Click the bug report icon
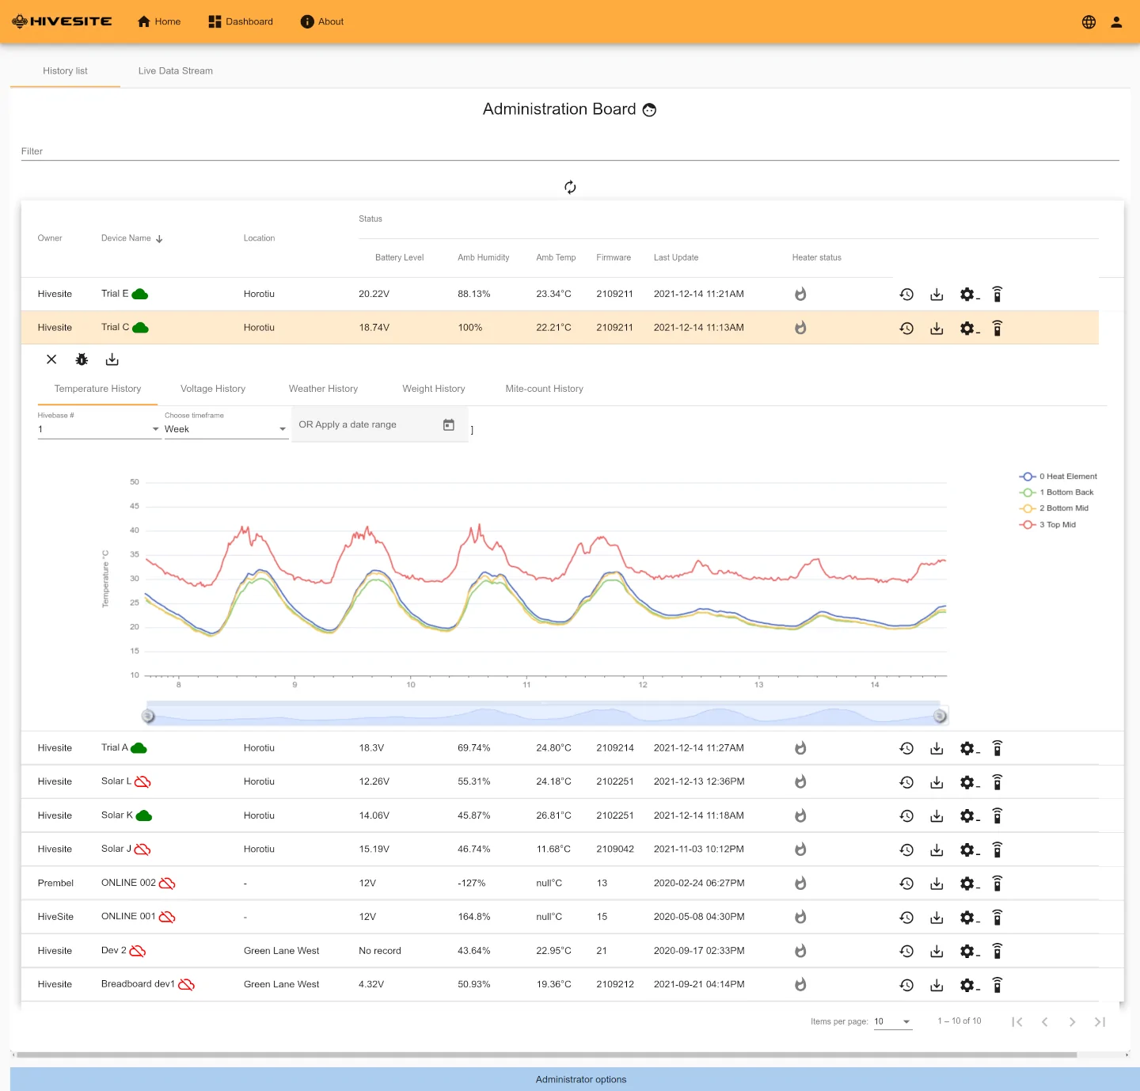The width and height of the screenshot is (1140, 1091). coord(82,359)
